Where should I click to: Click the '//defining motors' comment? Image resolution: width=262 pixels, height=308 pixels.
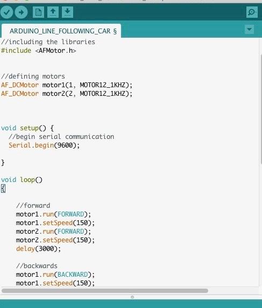33,76
